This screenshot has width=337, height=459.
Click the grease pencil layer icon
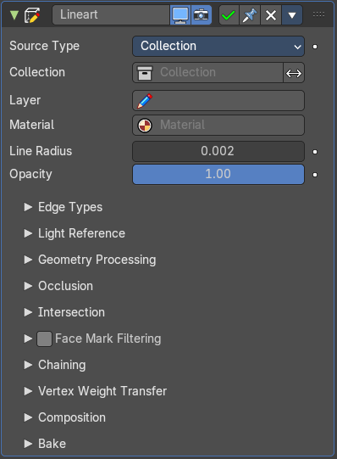pyautogui.click(x=145, y=101)
